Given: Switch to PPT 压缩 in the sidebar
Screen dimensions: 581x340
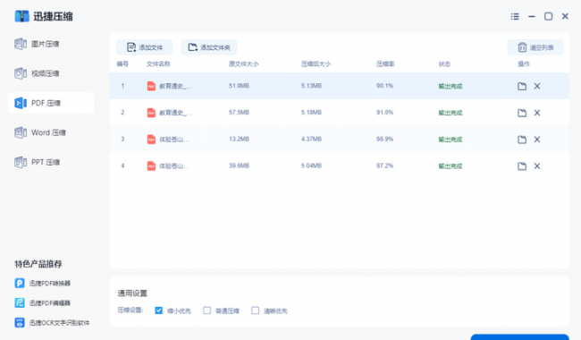Looking at the screenshot, I should pyautogui.click(x=51, y=162).
